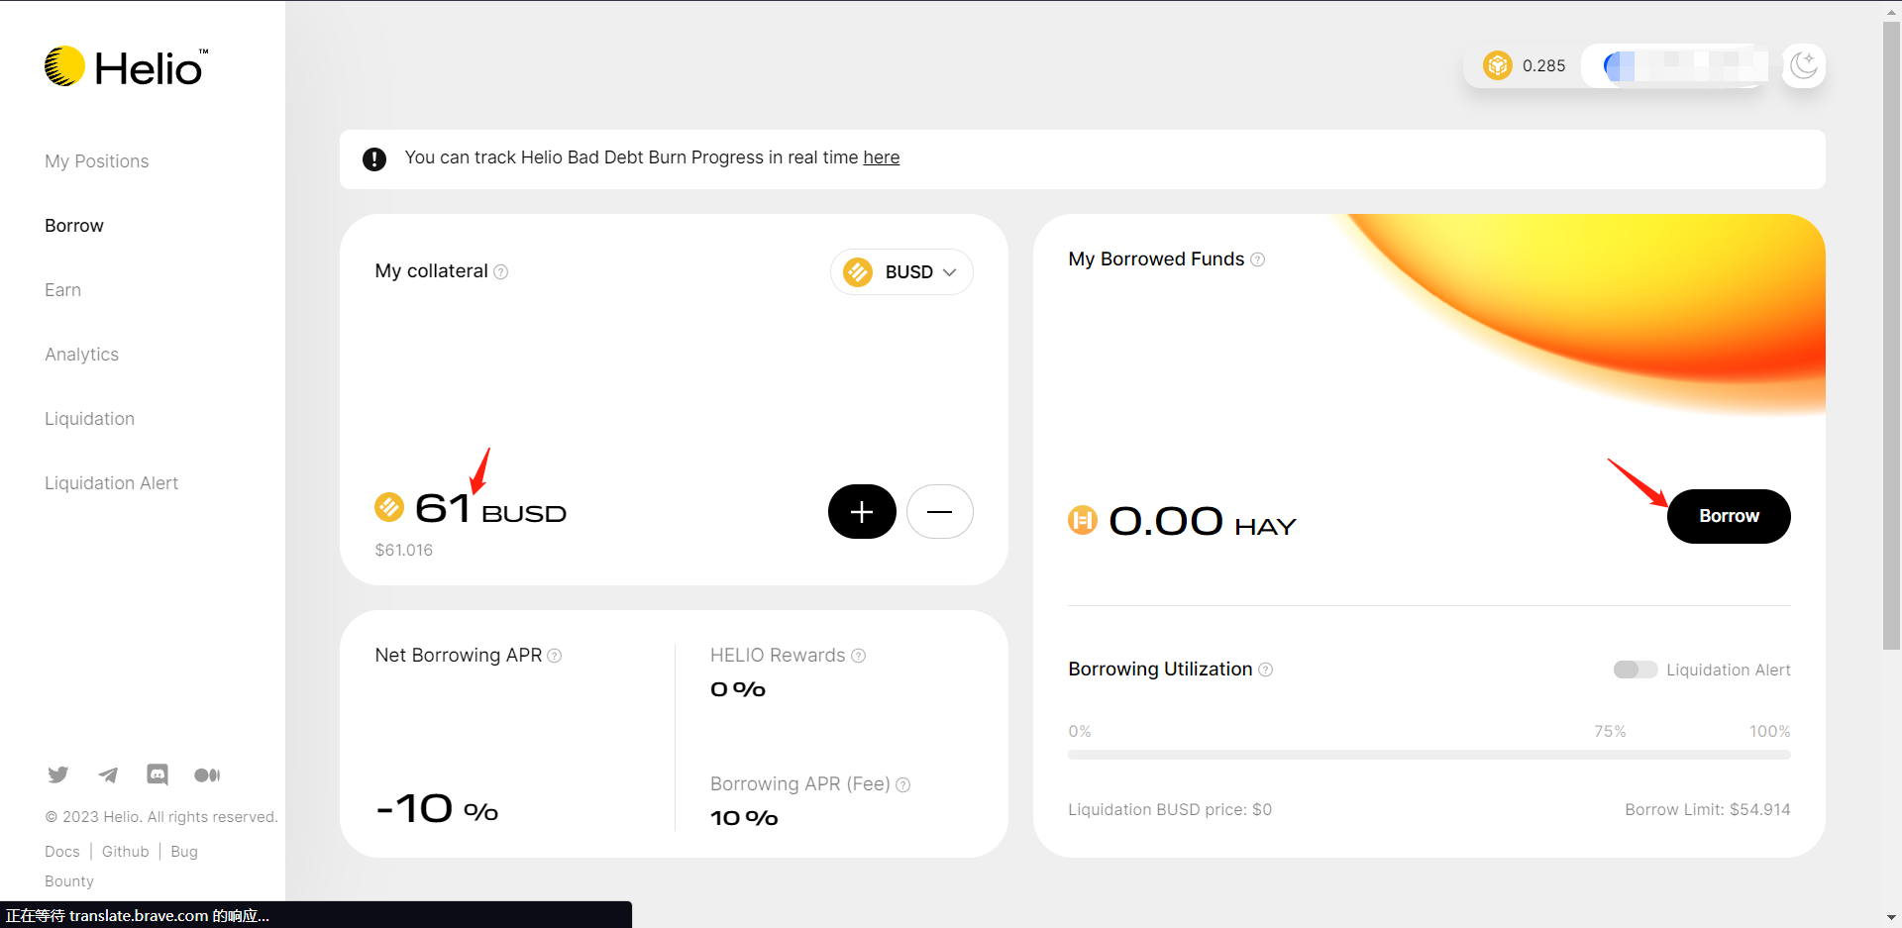Image resolution: width=1902 pixels, height=928 pixels.
Task: Open the Telegram link icon
Action: point(108,774)
